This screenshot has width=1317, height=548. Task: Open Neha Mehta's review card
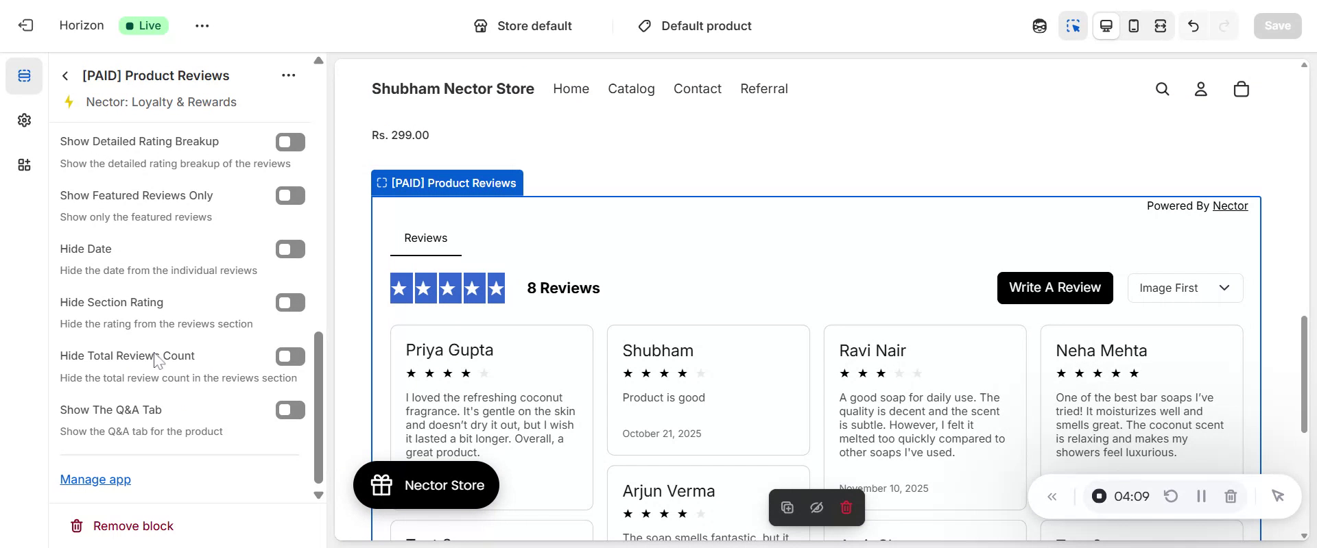coord(1141,418)
